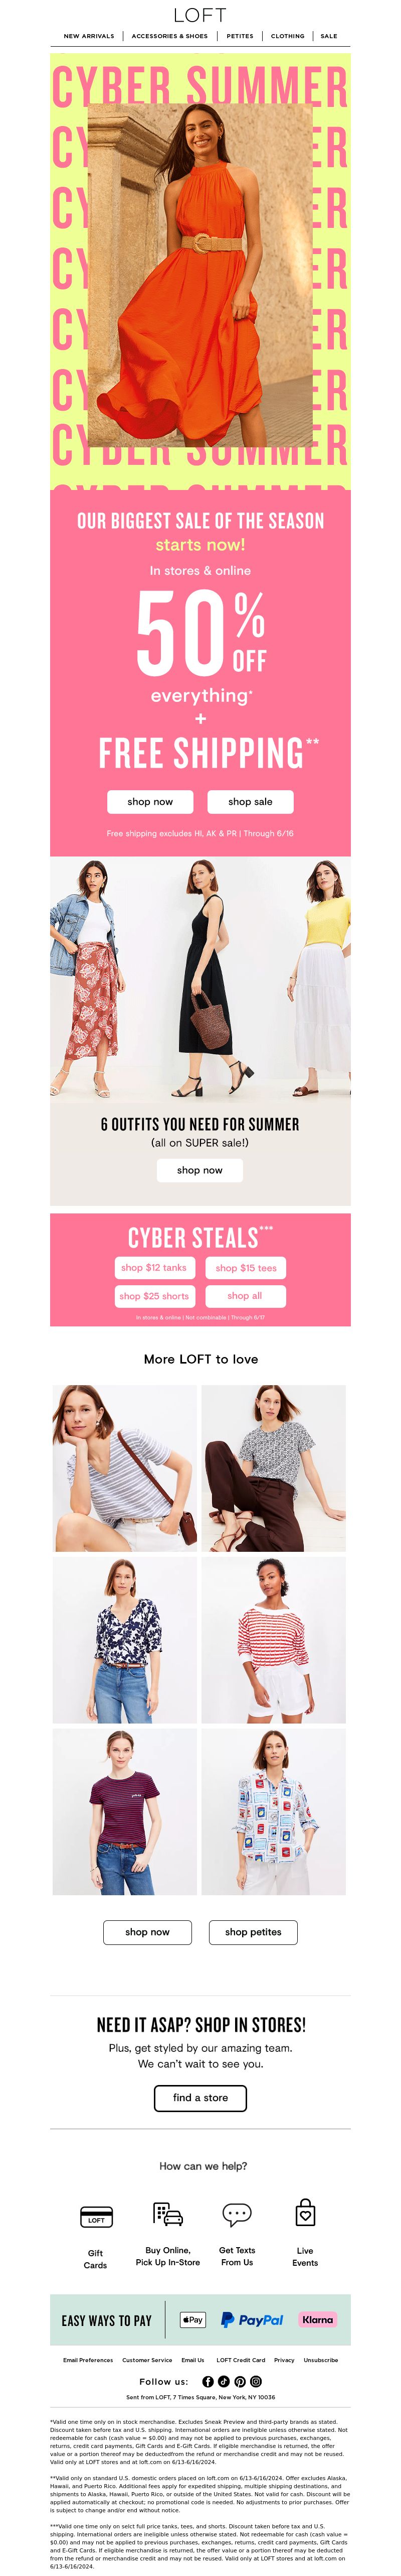
Task: Go to Accessories & Shoes menu
Action: pyautogui.click(x=169, y=36)
